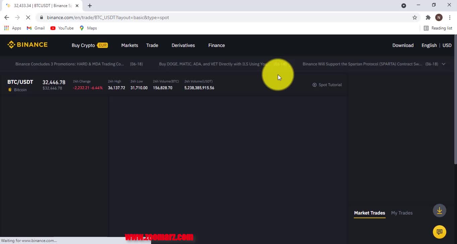Click the Download link in header
The image size is (457, 244).
coord(403,45)
